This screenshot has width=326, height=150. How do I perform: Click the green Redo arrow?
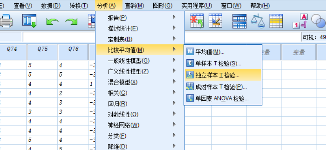click(71, 21)
